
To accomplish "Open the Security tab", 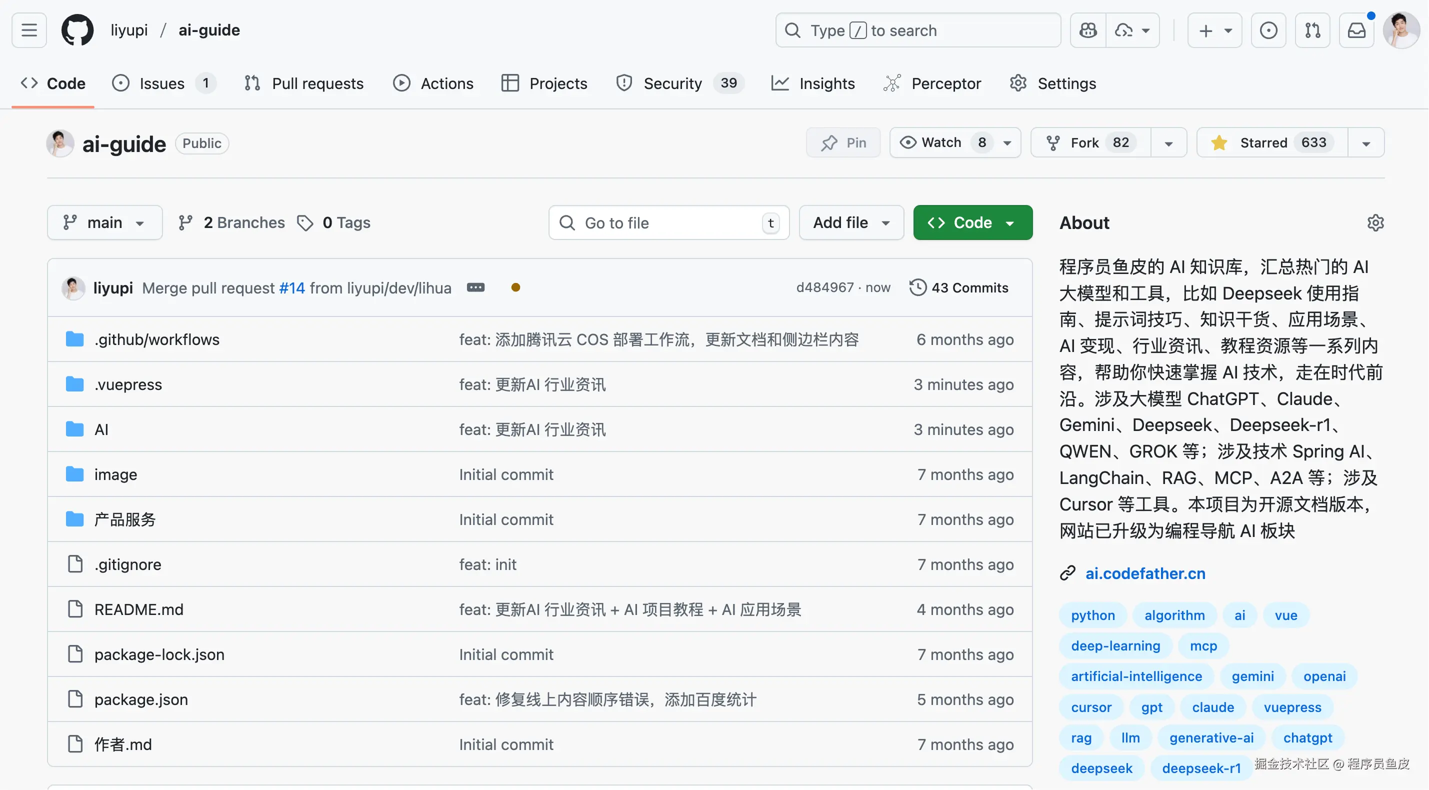I will coord(672,83).
